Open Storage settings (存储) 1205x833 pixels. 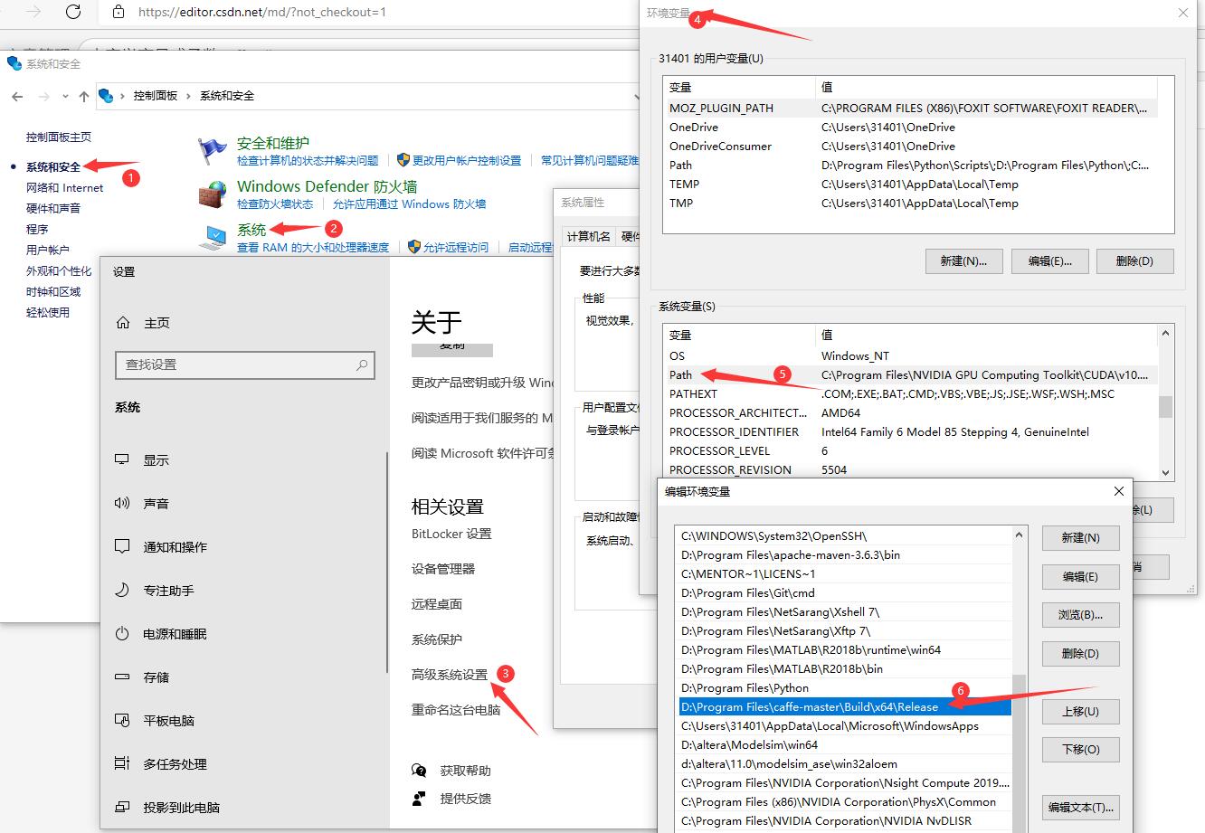[x=156, y=677]
